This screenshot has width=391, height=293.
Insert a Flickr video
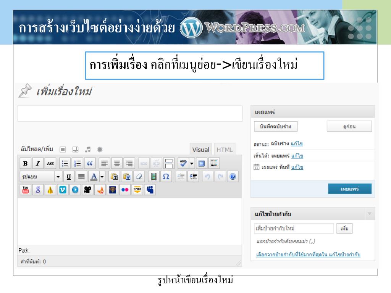(125, 190)
